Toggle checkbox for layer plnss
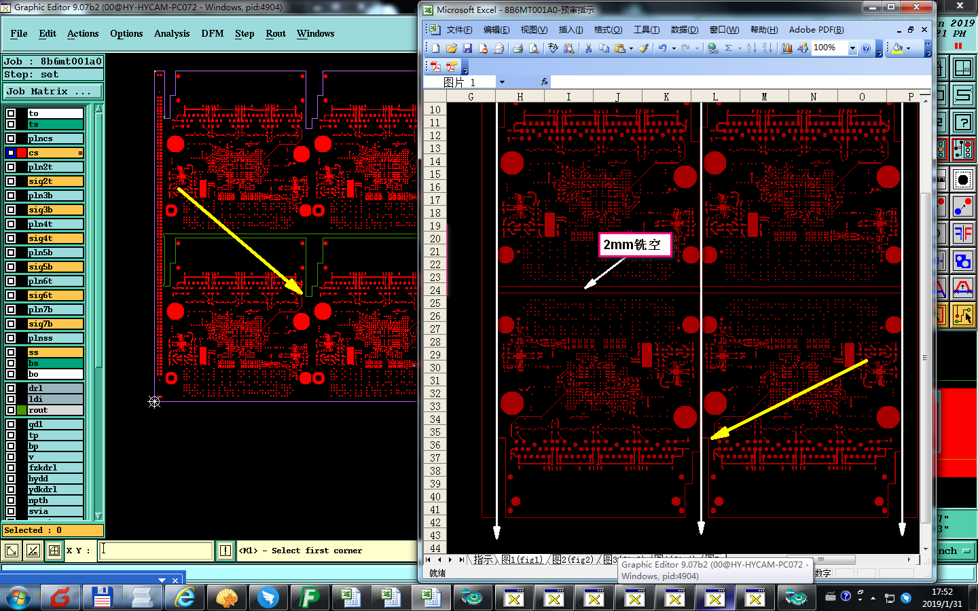This screenshot has width=978, height=611. click(11, 338)
